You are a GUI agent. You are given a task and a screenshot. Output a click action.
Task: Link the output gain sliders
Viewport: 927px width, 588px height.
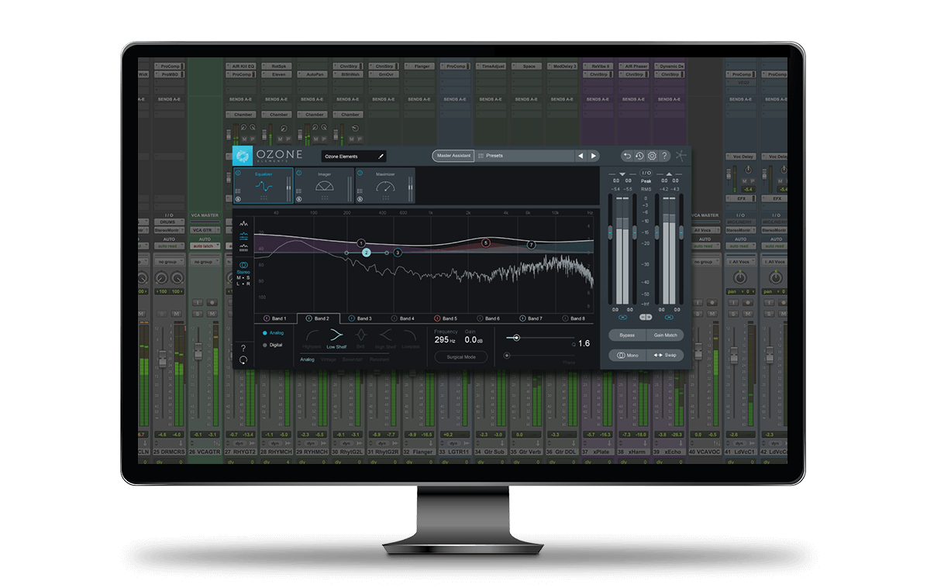(x=669, y=318)
